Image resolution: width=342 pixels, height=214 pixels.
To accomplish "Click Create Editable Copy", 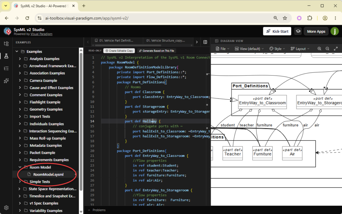I will (119, 51).
